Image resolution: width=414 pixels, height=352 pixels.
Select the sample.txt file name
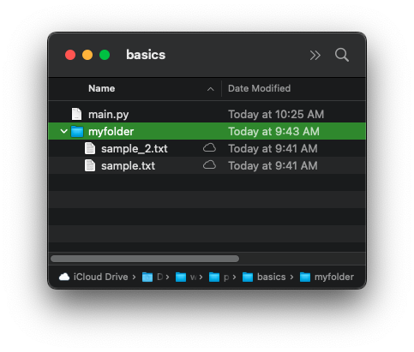click(x=128, y=165)
